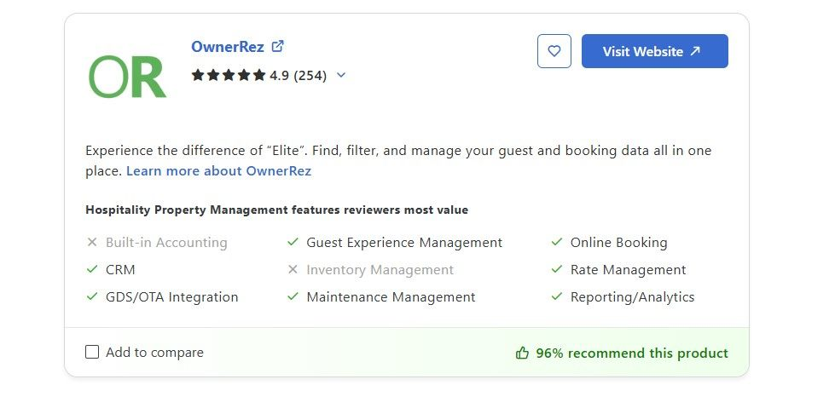835x408 pixels.
Task: Click the checkmark beside Rate Management
Action: coord(556,269)
